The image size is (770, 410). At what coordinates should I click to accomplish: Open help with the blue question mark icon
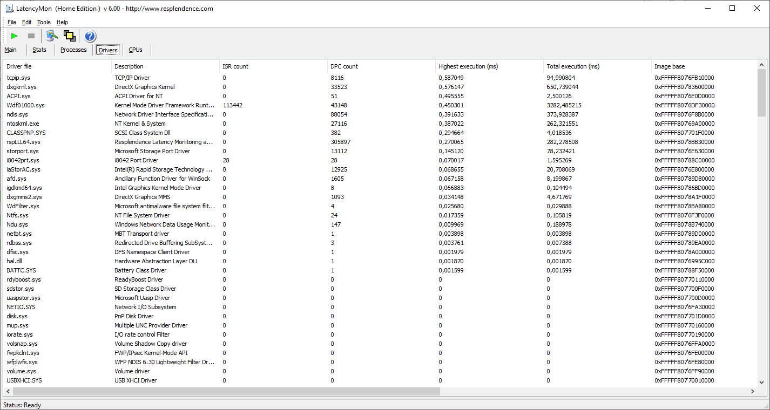[x=90, y=36]
